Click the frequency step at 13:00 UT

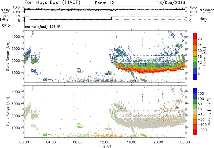[x=112, y=18]
